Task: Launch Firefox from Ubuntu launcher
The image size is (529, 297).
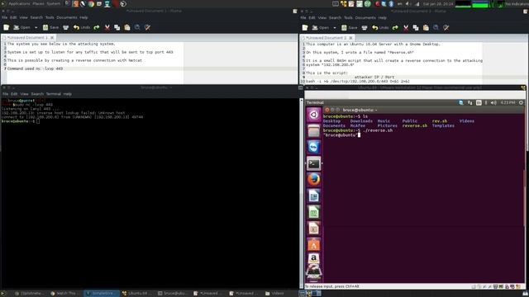Action: point(313,180)
